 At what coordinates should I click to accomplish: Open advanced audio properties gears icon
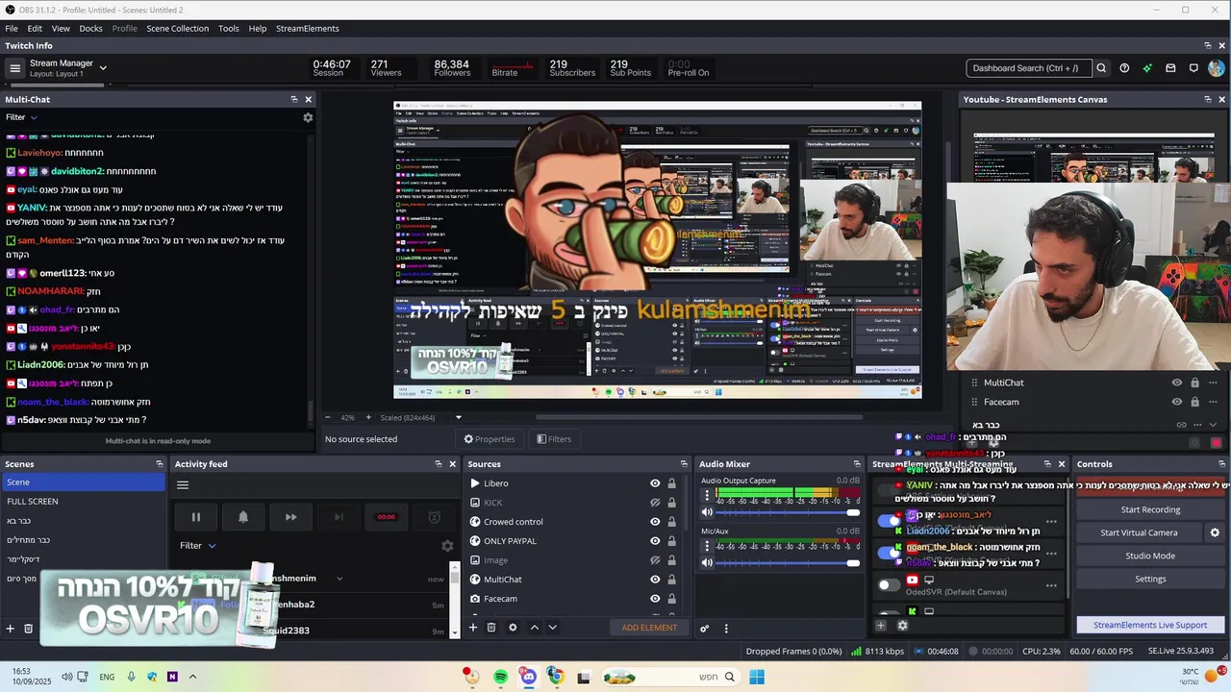click(x=704, y=629)
